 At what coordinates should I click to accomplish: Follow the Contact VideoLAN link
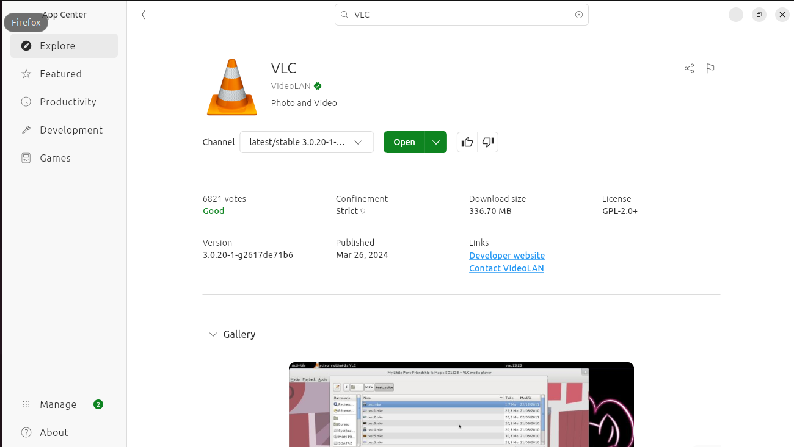tap(506, 268)
